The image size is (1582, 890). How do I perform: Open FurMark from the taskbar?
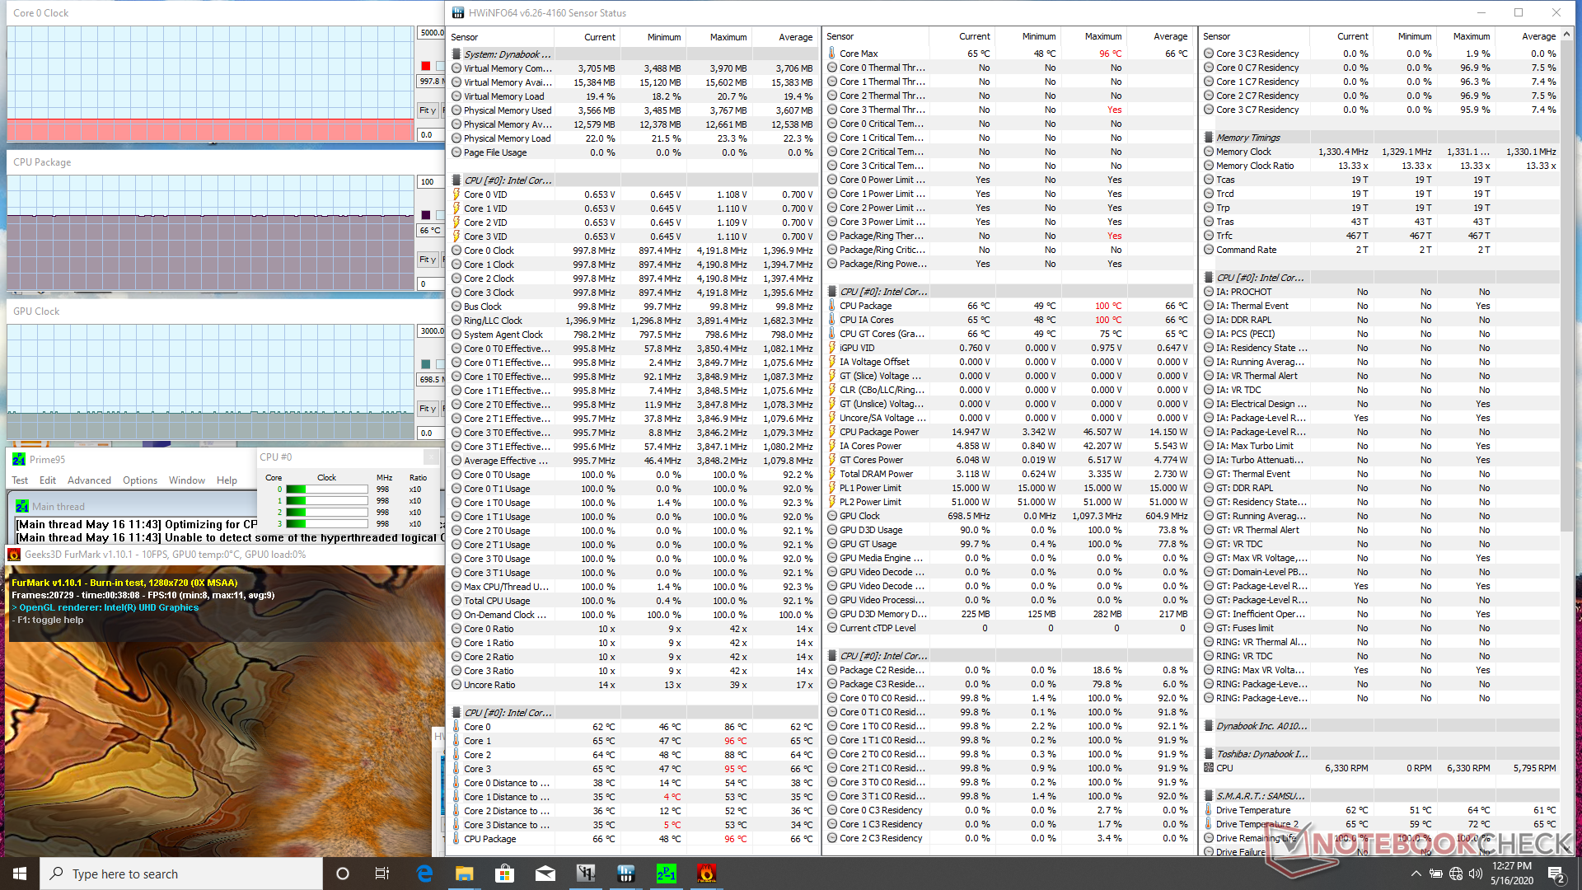pos(706,874)
